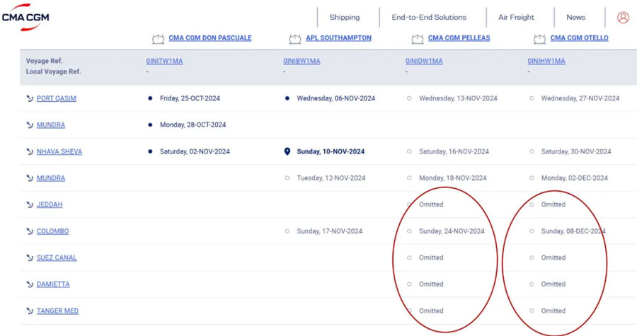Open the Air Freight menu
Screen dimensions: 637x336
pos(516,18)
